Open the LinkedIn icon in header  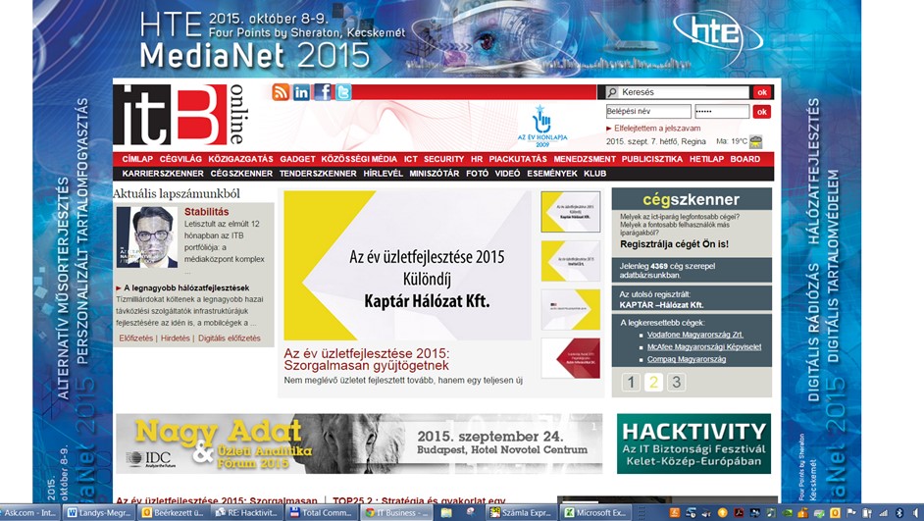pyautogui.click(x=301, y=92)
